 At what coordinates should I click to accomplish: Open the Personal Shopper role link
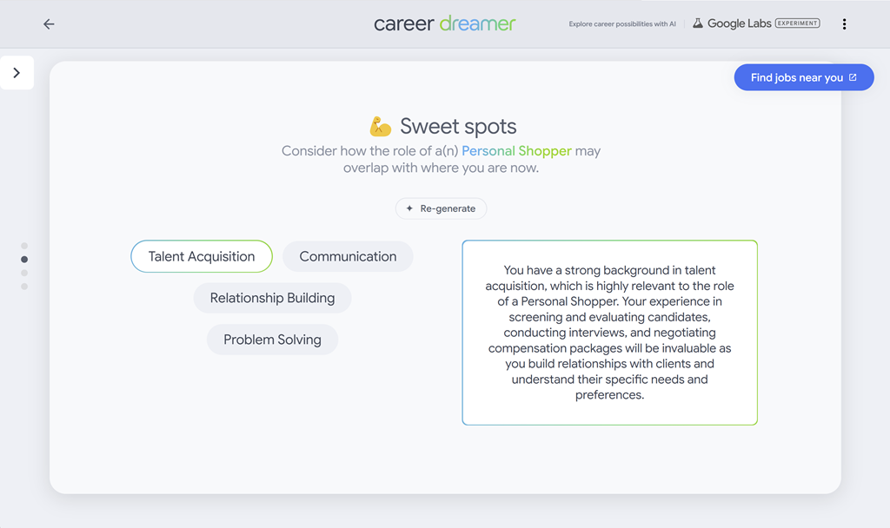(516, 151)
